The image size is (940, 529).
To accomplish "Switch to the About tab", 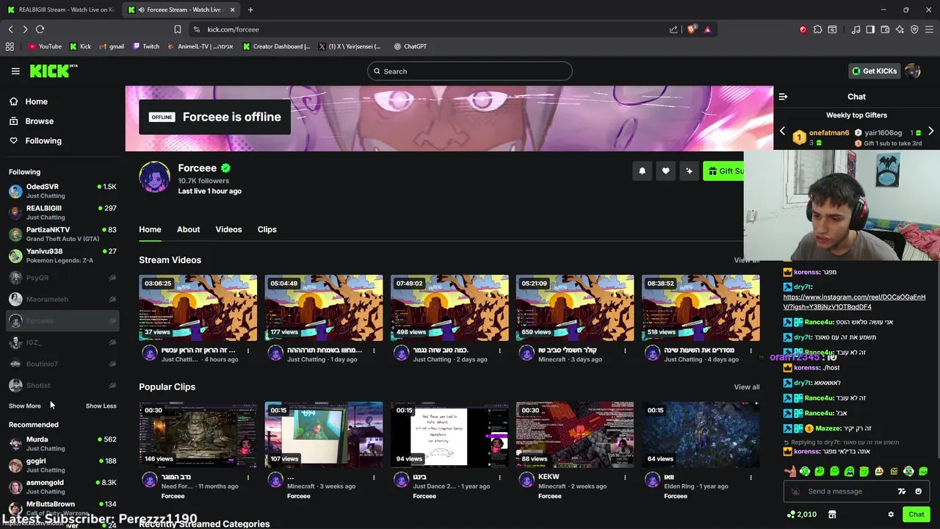I will coord(188,229).
